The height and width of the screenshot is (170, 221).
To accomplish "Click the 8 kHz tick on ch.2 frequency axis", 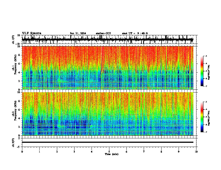I will pos(19,101).
